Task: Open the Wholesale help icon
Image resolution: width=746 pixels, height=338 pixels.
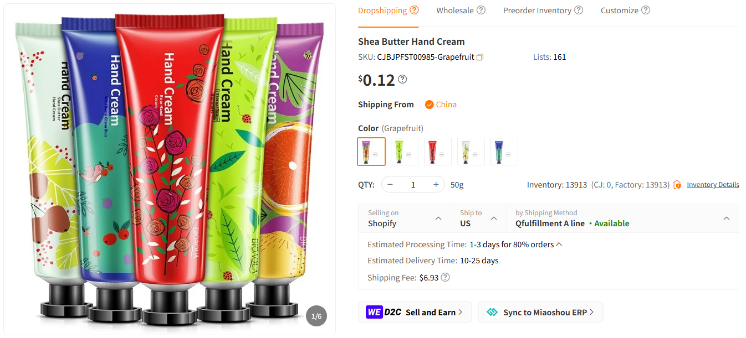Action: tap(481, 9)
